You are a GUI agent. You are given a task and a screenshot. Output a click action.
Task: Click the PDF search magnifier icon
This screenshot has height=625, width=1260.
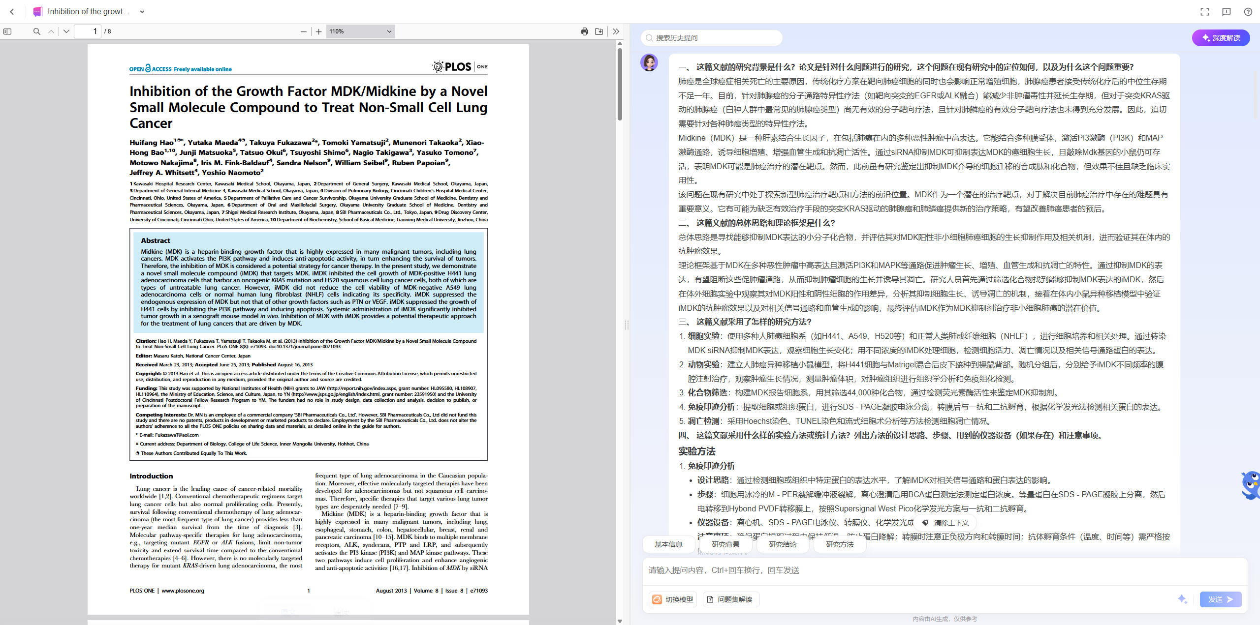click(x=36, y=31)
